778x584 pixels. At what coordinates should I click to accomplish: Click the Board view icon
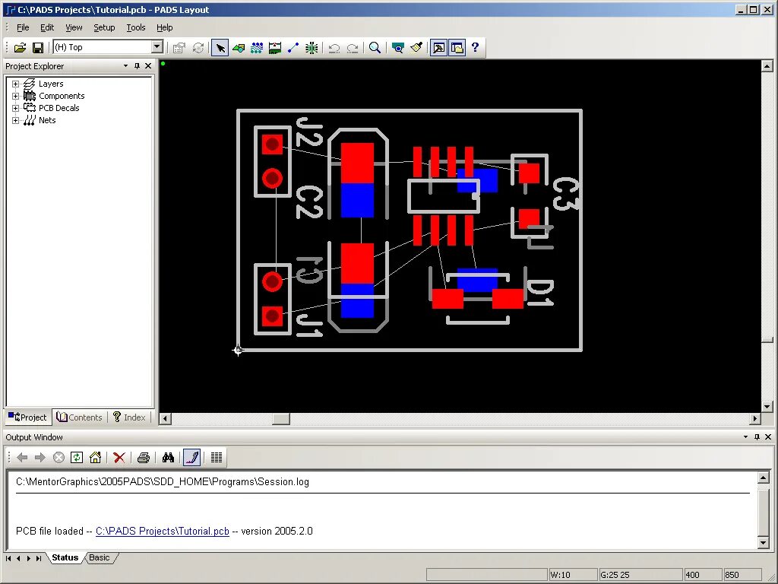click(x=398, y=48)
